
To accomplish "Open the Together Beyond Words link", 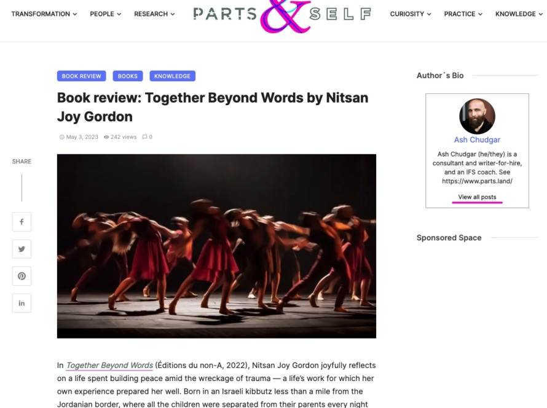I will (x=109, y=365).
